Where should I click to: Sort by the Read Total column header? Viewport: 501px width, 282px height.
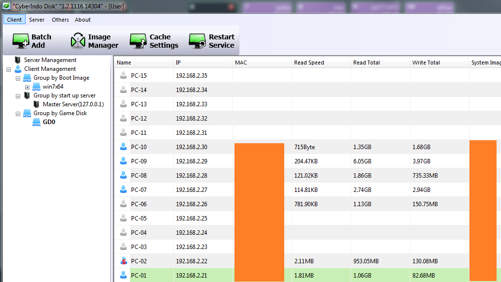point(380,63)
